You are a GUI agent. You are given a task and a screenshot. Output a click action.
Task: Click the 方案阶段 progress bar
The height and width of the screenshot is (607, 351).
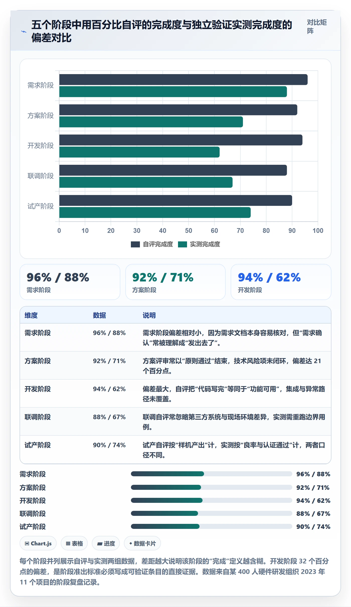pos(211,487)
